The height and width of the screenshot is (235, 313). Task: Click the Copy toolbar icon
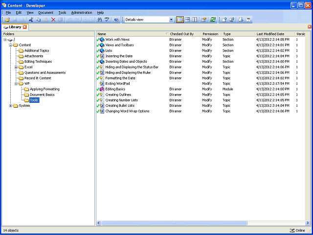(39, 20)
